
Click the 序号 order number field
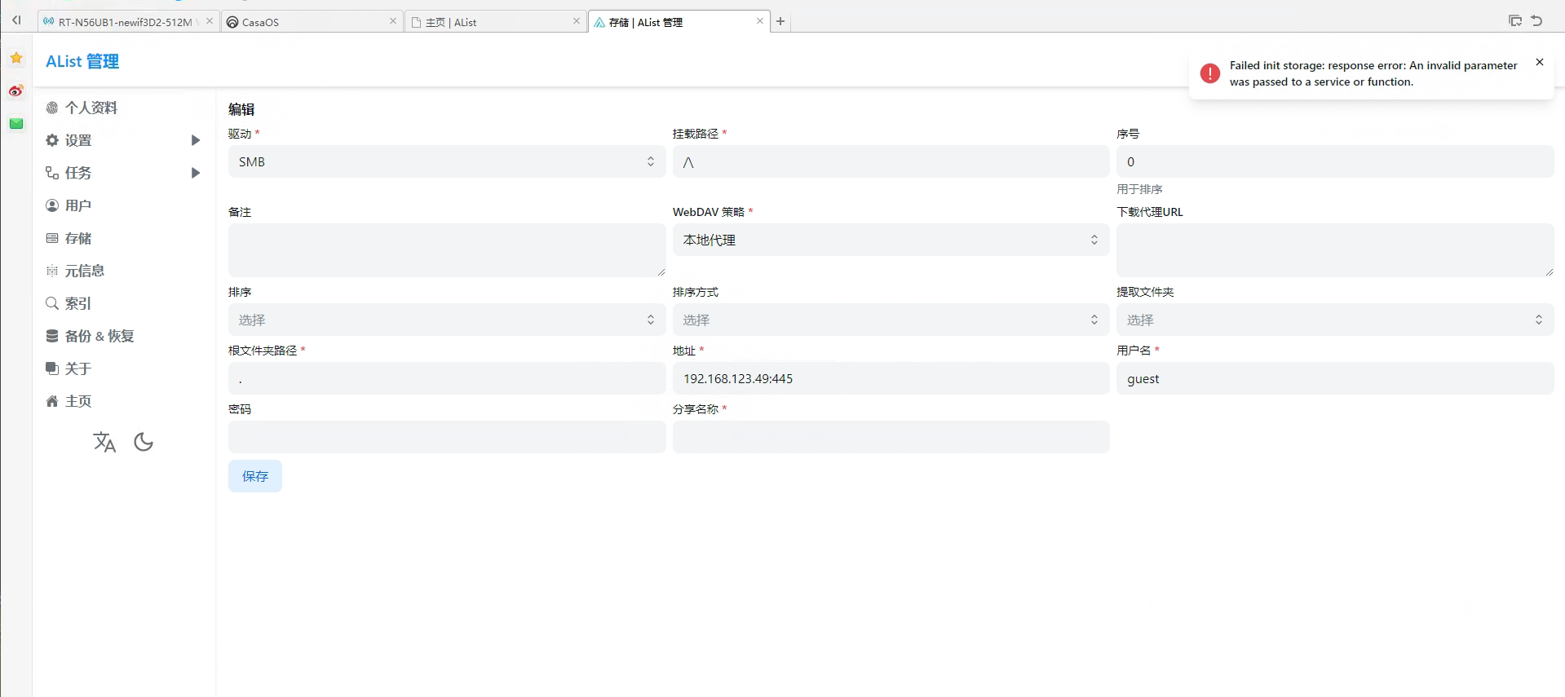[1335, 161]
